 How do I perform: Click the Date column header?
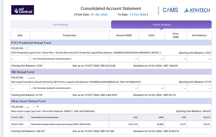(20, 35)
